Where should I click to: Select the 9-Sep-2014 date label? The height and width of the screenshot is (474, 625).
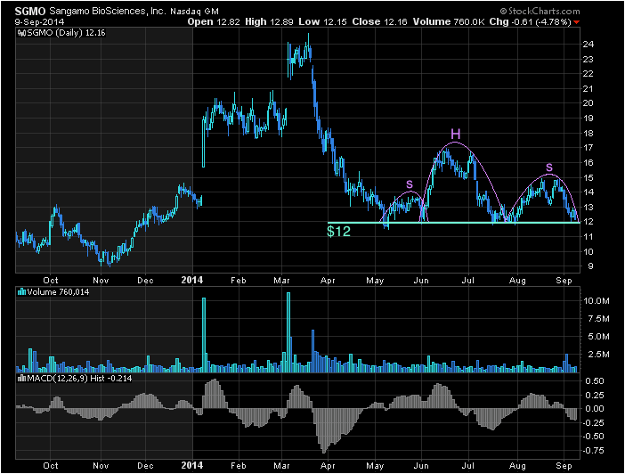pyautogui.click(x=39, y=22)
